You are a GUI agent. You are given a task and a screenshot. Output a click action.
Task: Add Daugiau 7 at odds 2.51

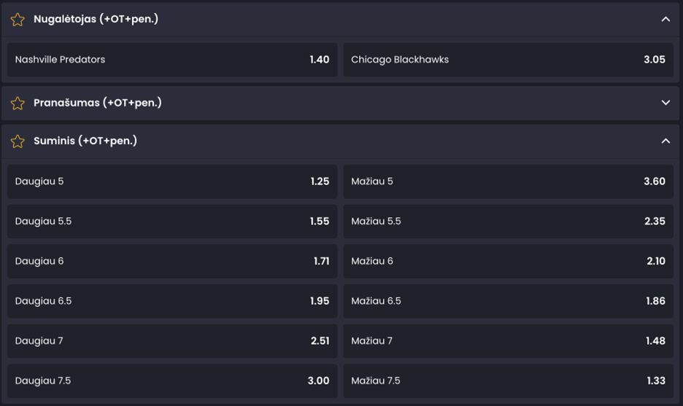(172, 341)
